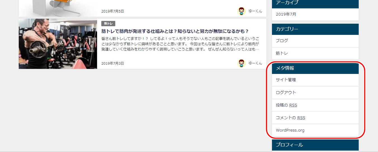
Task: Click the gray 筋トレ category tag on the post
Action: (108, 24)
